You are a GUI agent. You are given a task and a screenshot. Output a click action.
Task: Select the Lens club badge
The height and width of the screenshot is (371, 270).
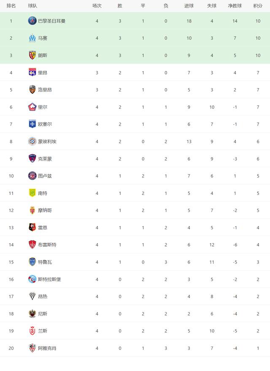point(32,55)
